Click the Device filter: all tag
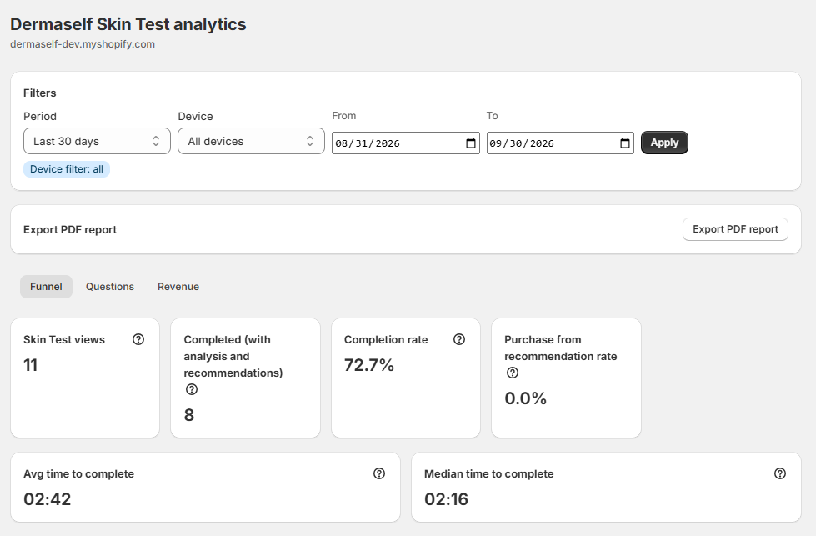 67,169
